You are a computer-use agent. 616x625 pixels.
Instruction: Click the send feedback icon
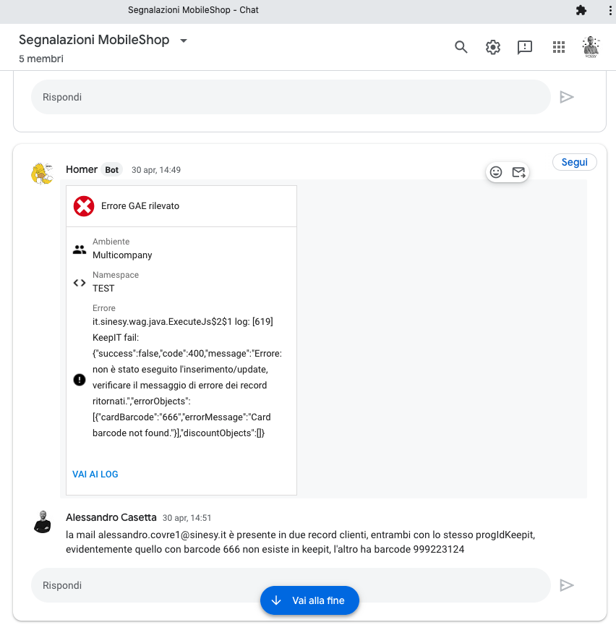(525, 47)
